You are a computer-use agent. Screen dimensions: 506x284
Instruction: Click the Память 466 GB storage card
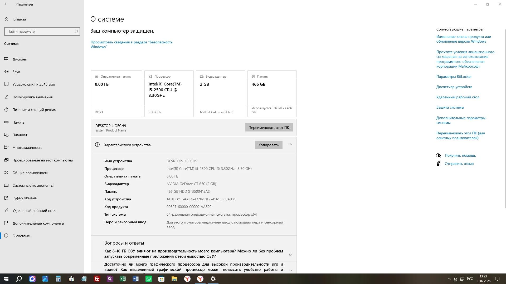tap(272, 94)
